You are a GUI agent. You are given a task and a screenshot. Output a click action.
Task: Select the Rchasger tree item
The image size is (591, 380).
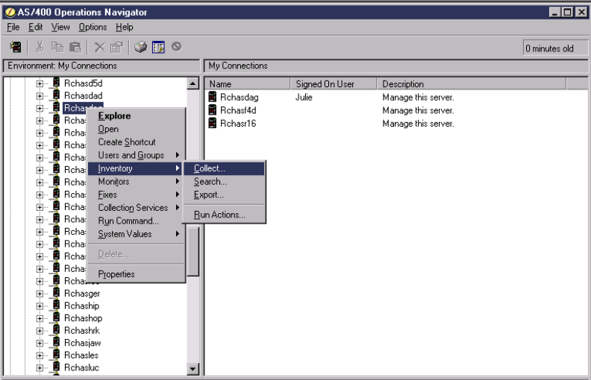pyautogui.click(x=82, y=294)
